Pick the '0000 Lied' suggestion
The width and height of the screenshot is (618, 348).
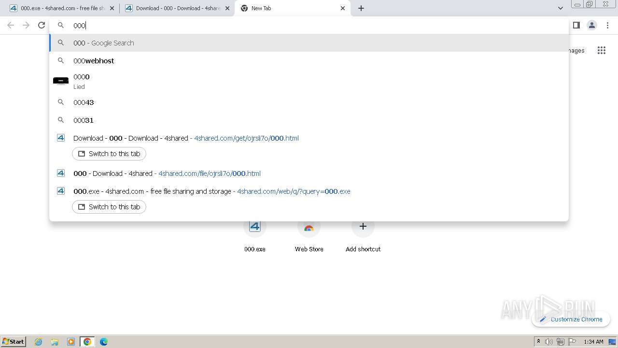point(309,81)
